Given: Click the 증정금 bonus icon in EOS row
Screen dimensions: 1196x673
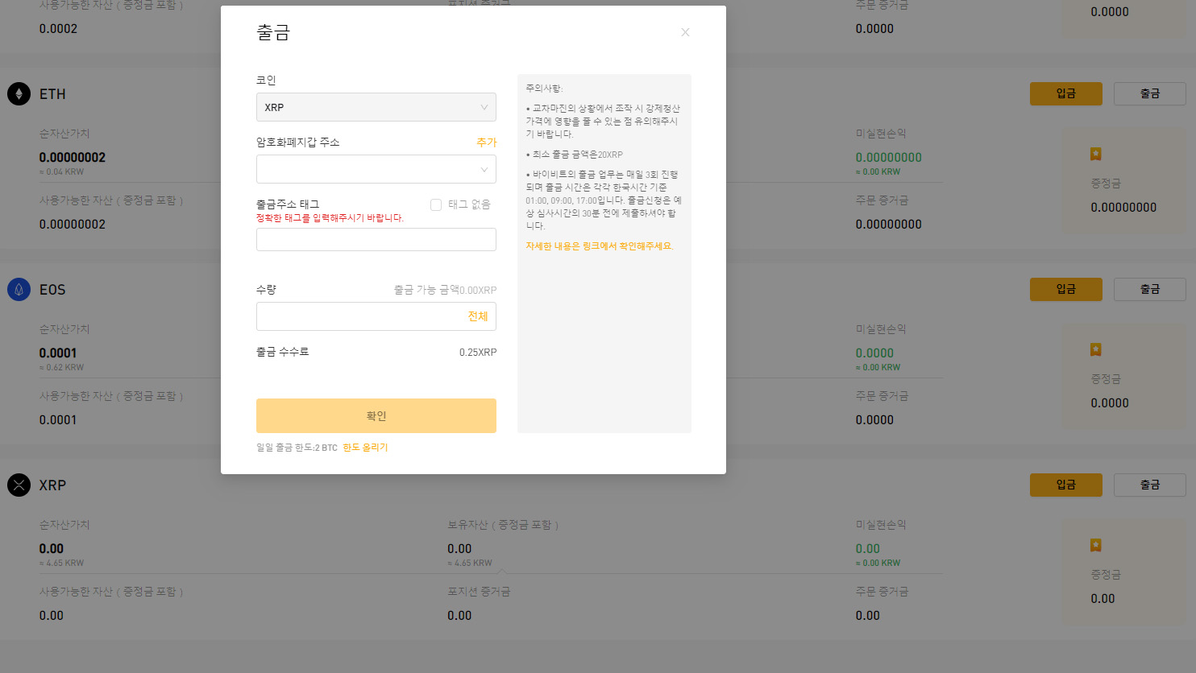Looking at the screenshot, I should [1096, 349].
